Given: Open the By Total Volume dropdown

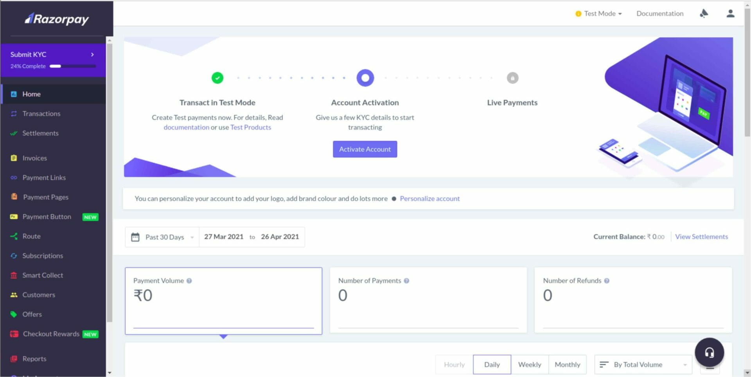Looking at the screenshot, I should [x=643, y=365].
